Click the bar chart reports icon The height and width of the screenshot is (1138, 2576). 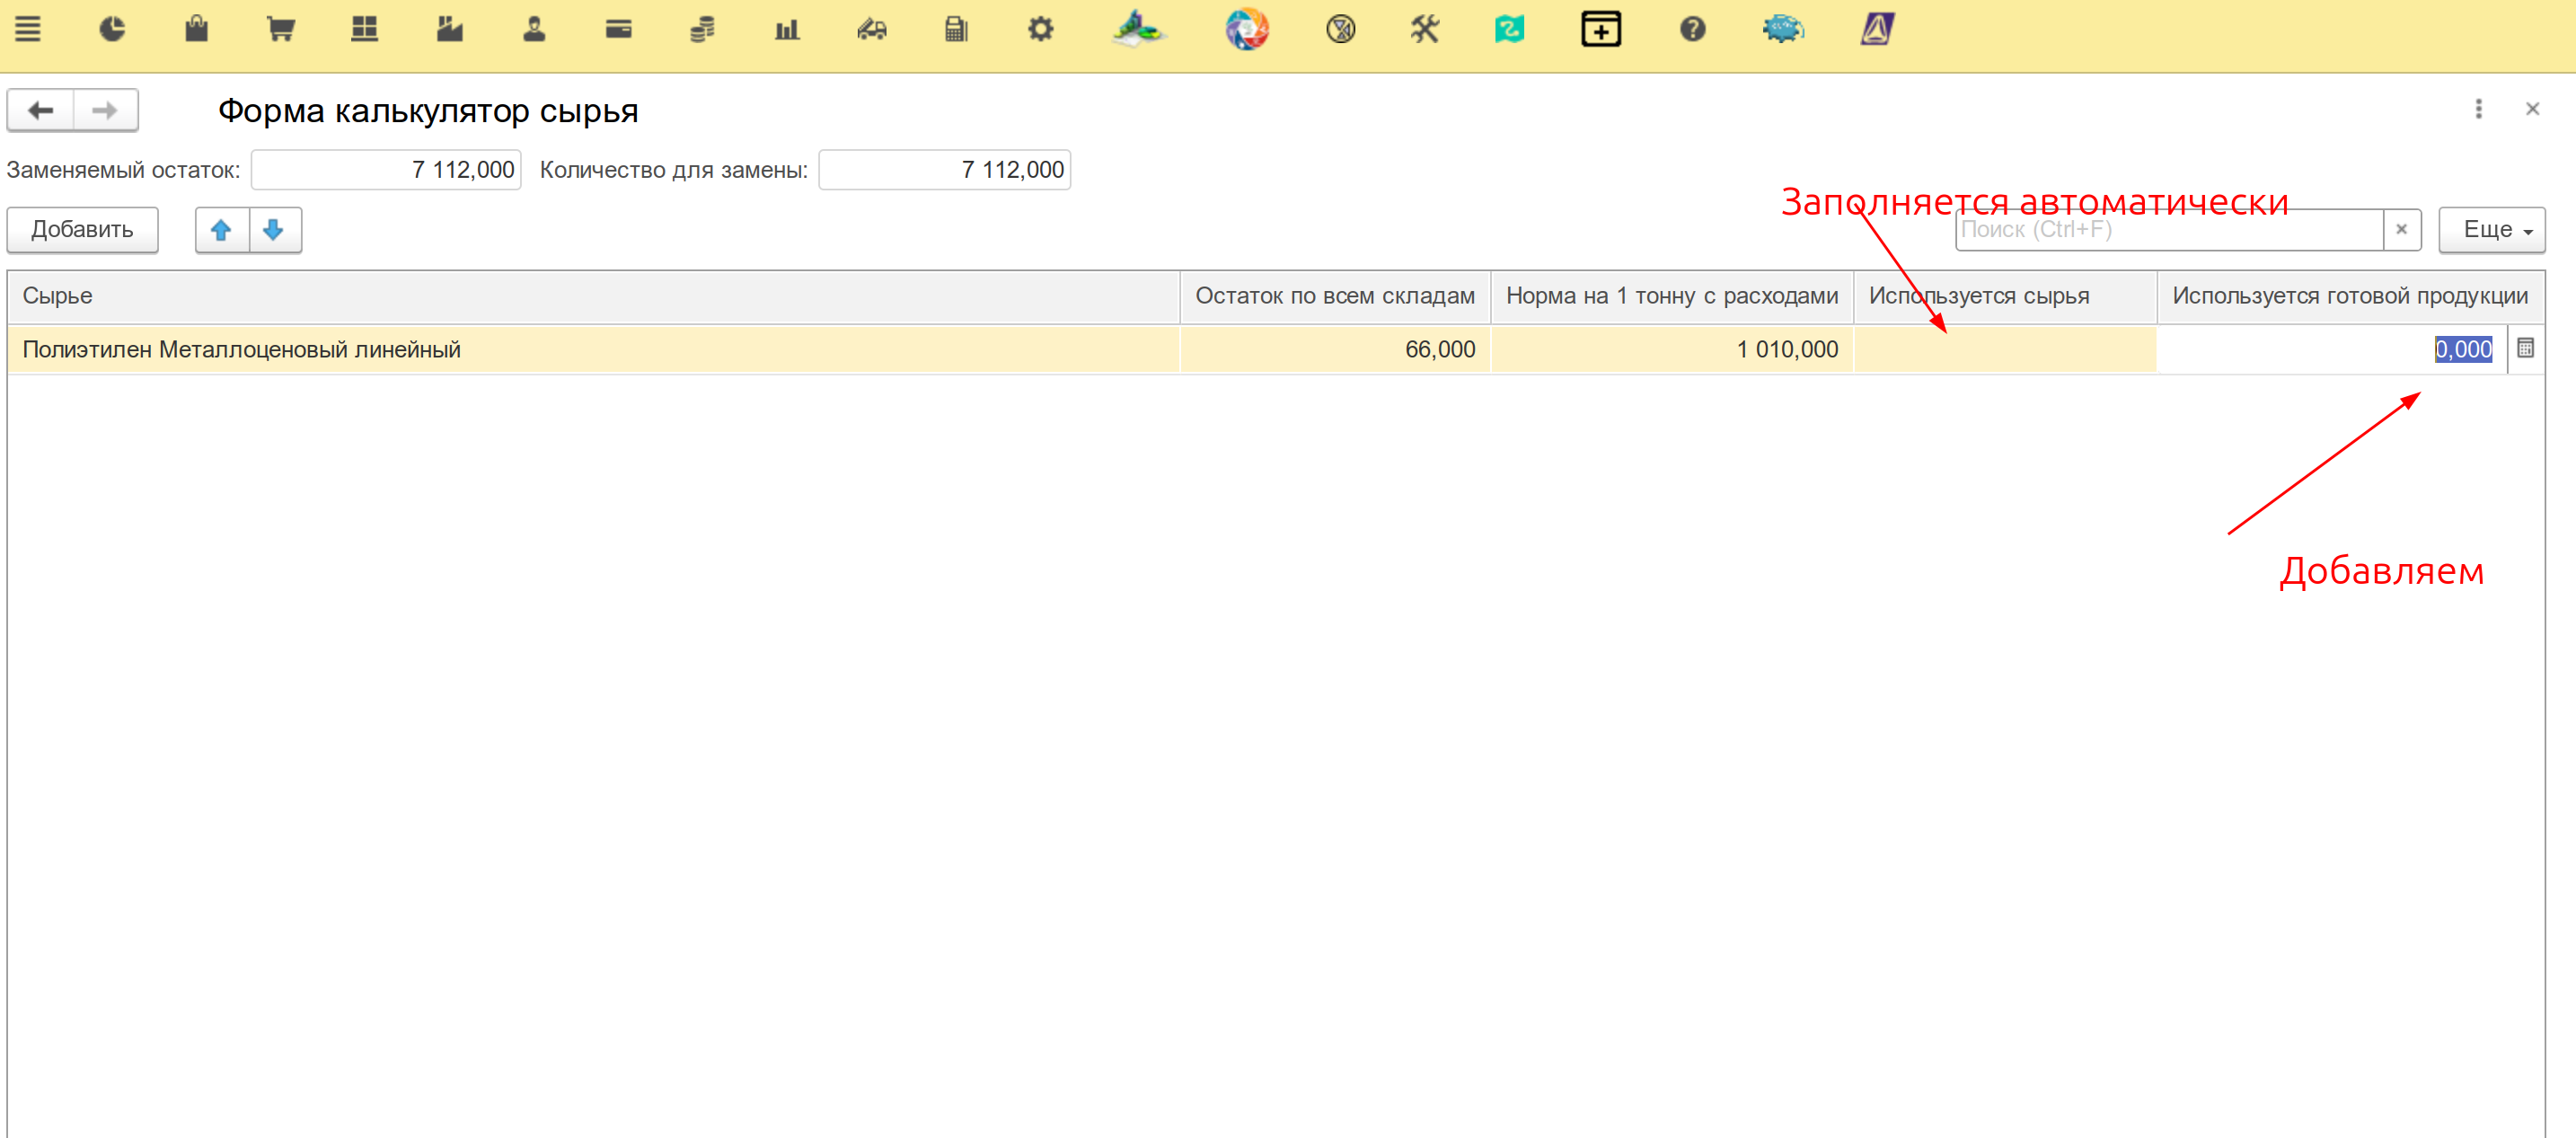(x=787, y=29)
